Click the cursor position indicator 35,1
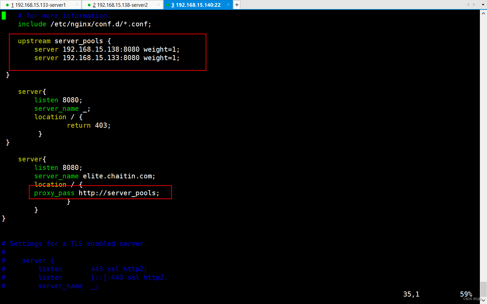487x304 pixels. (x=411, y=294)
